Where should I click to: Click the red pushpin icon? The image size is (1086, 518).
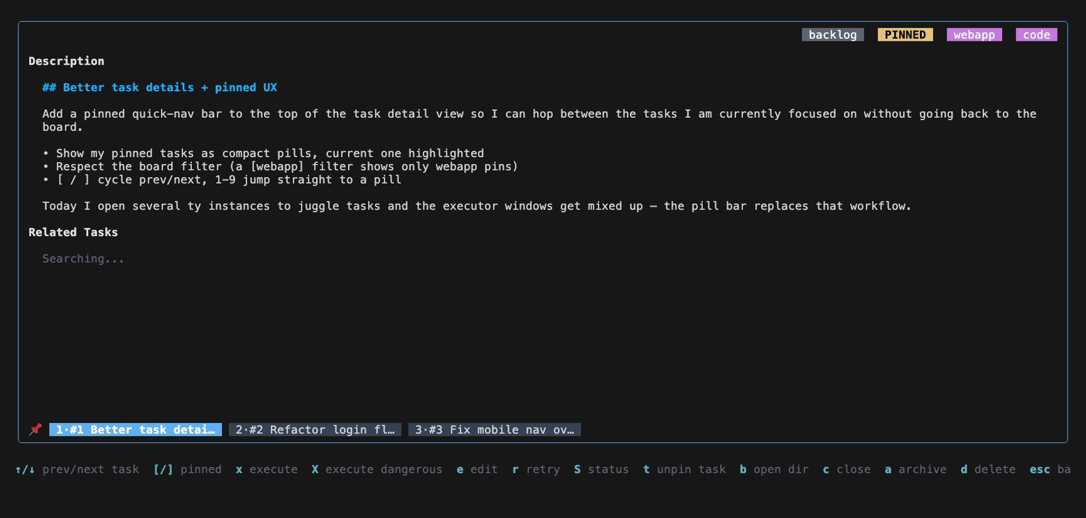tap(35, 429)
